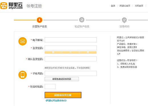Click the aliyun.com logo text
Image resolution: width=148 pixels, height=106 pixels.
(x=16, y=8)
